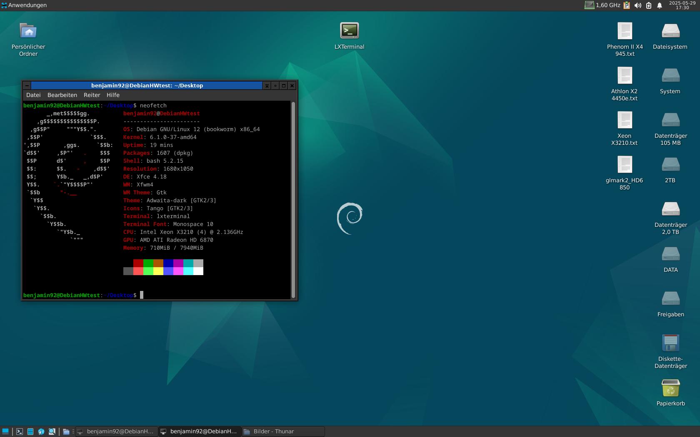Viewport: 700px width, 437px height.
Task: Click the Memory line 710MiB / 7940MiB
Action: (x=163, y=248)
